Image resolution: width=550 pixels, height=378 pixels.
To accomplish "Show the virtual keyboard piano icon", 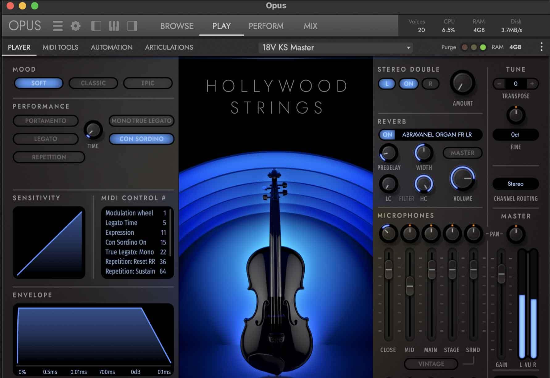I will click(x=114, y=26).
